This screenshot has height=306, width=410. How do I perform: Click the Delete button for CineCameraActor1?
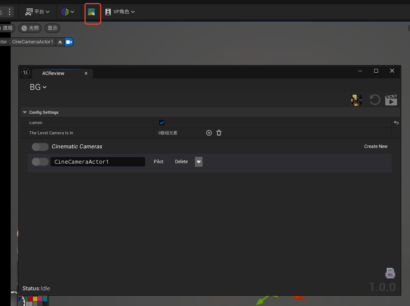[x=182, y=162]
